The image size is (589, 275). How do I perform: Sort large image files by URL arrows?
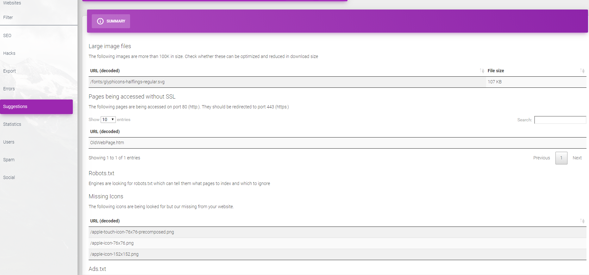(x=482, y=71)
